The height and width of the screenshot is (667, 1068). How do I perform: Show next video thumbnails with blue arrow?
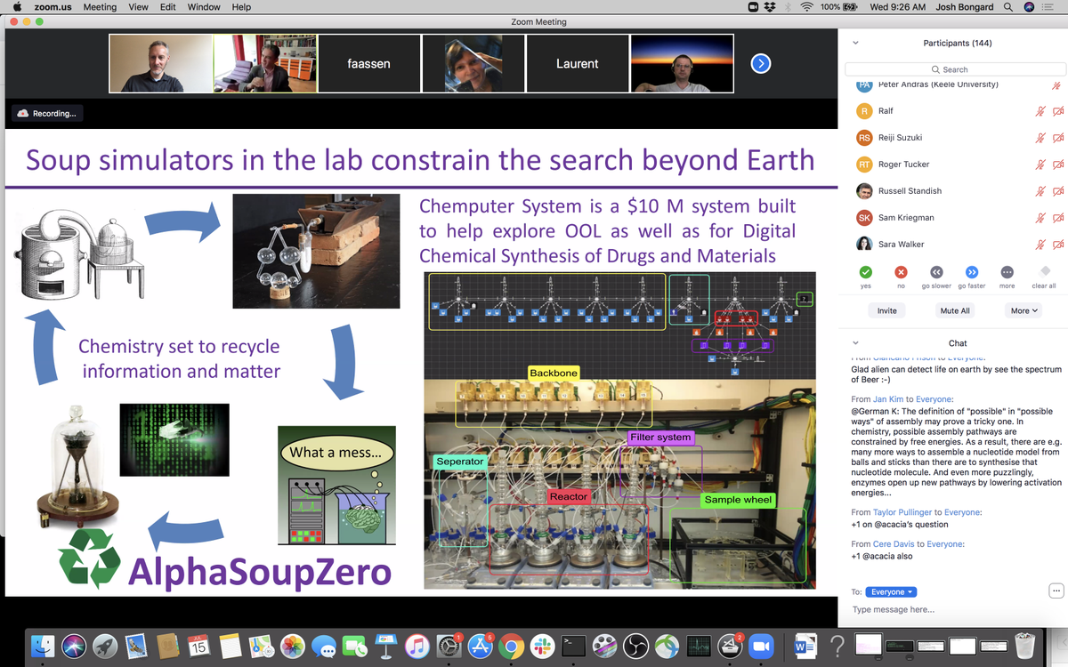[760, 63]
